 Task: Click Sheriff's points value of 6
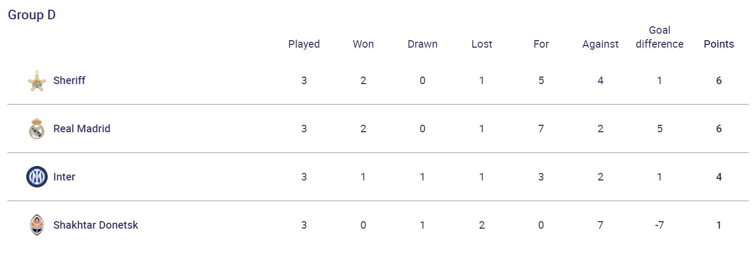(719, 81)
